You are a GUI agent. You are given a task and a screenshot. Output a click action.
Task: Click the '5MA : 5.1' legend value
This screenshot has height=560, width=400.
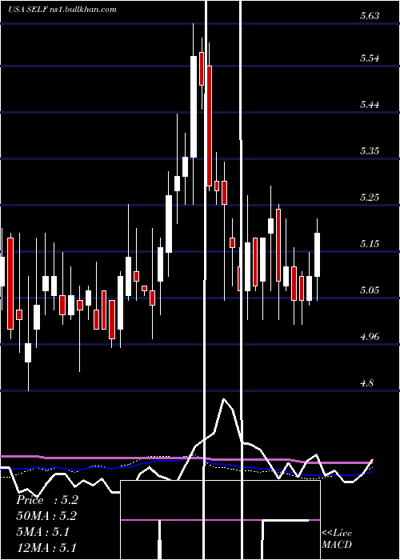(x=43, y=532)
